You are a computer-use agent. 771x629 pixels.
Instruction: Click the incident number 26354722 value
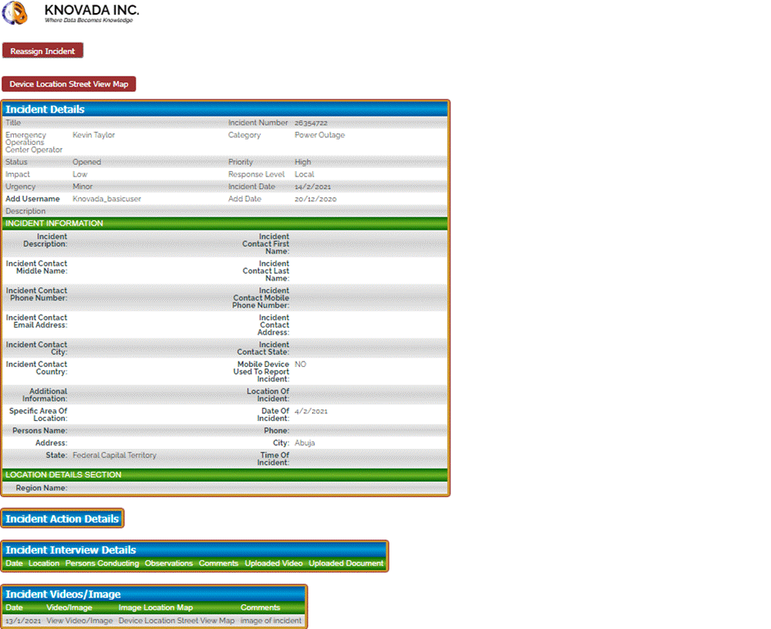(311, 123)
